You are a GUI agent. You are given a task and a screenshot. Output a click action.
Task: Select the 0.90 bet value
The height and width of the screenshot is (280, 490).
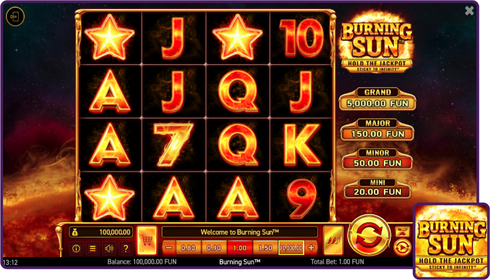coord(214,248)
